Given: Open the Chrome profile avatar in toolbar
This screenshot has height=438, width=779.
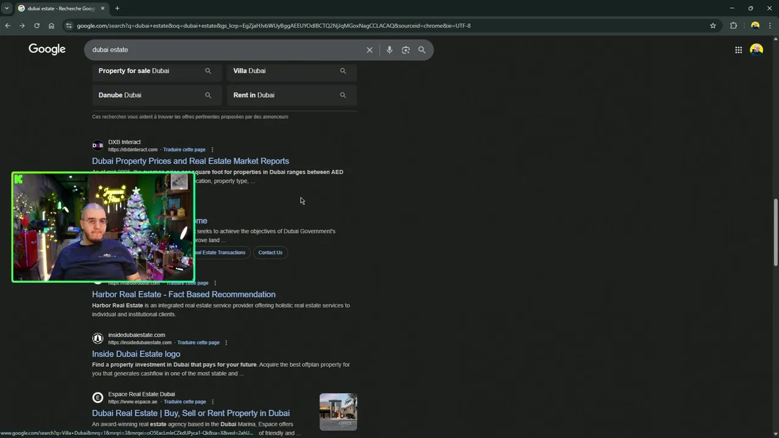Looking at the screenshot, I should coord(755,26).
